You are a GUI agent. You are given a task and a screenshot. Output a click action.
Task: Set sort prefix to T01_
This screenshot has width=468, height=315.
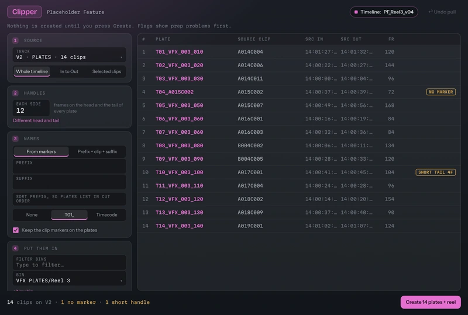(x=69, y=215)
